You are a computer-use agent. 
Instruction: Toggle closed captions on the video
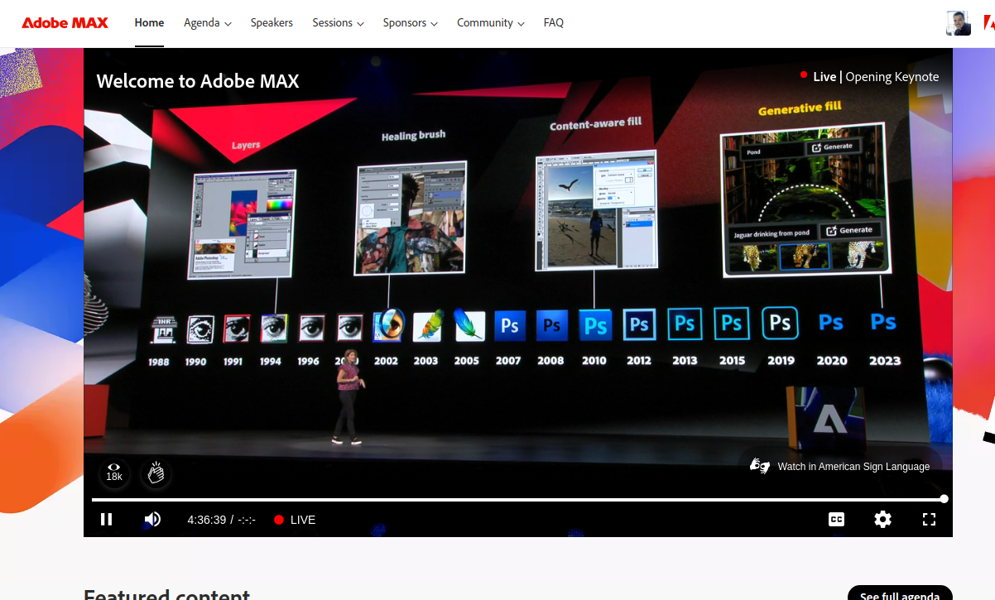tap(837, 520)
